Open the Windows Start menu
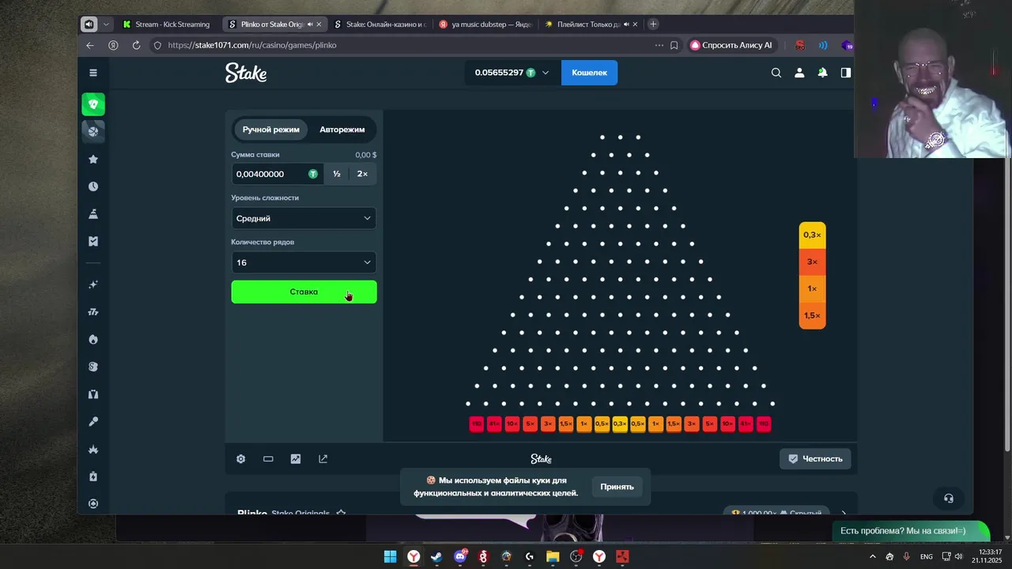 click(x=390, y=556)
